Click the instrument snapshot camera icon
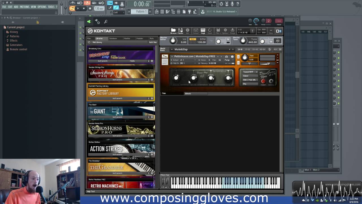This screenshot has width=362, height=204. click(x=226, y=56)
